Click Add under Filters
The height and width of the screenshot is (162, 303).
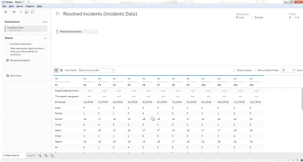(x=296, y=18)
